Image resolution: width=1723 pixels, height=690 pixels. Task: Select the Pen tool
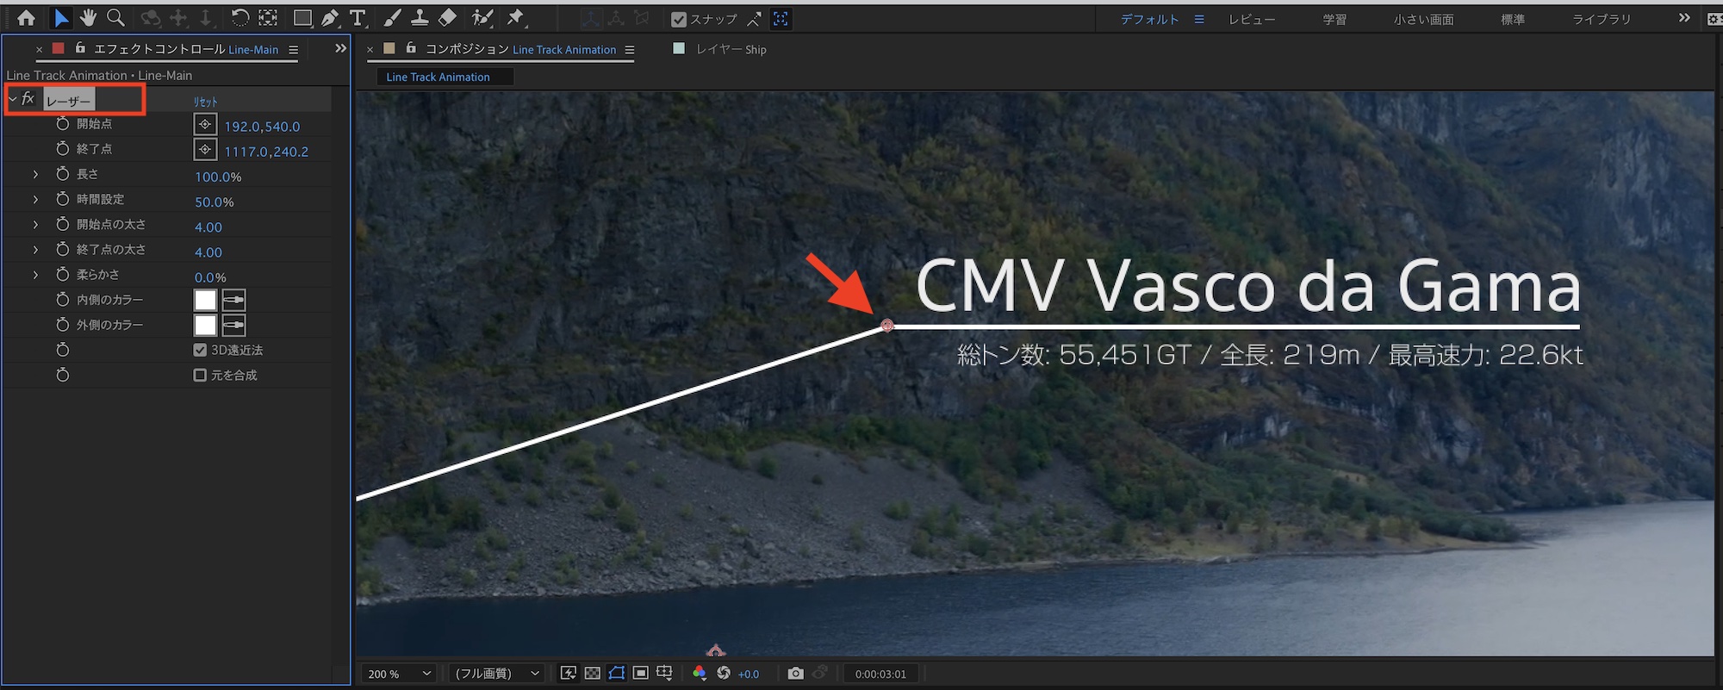tap(329, 18)
